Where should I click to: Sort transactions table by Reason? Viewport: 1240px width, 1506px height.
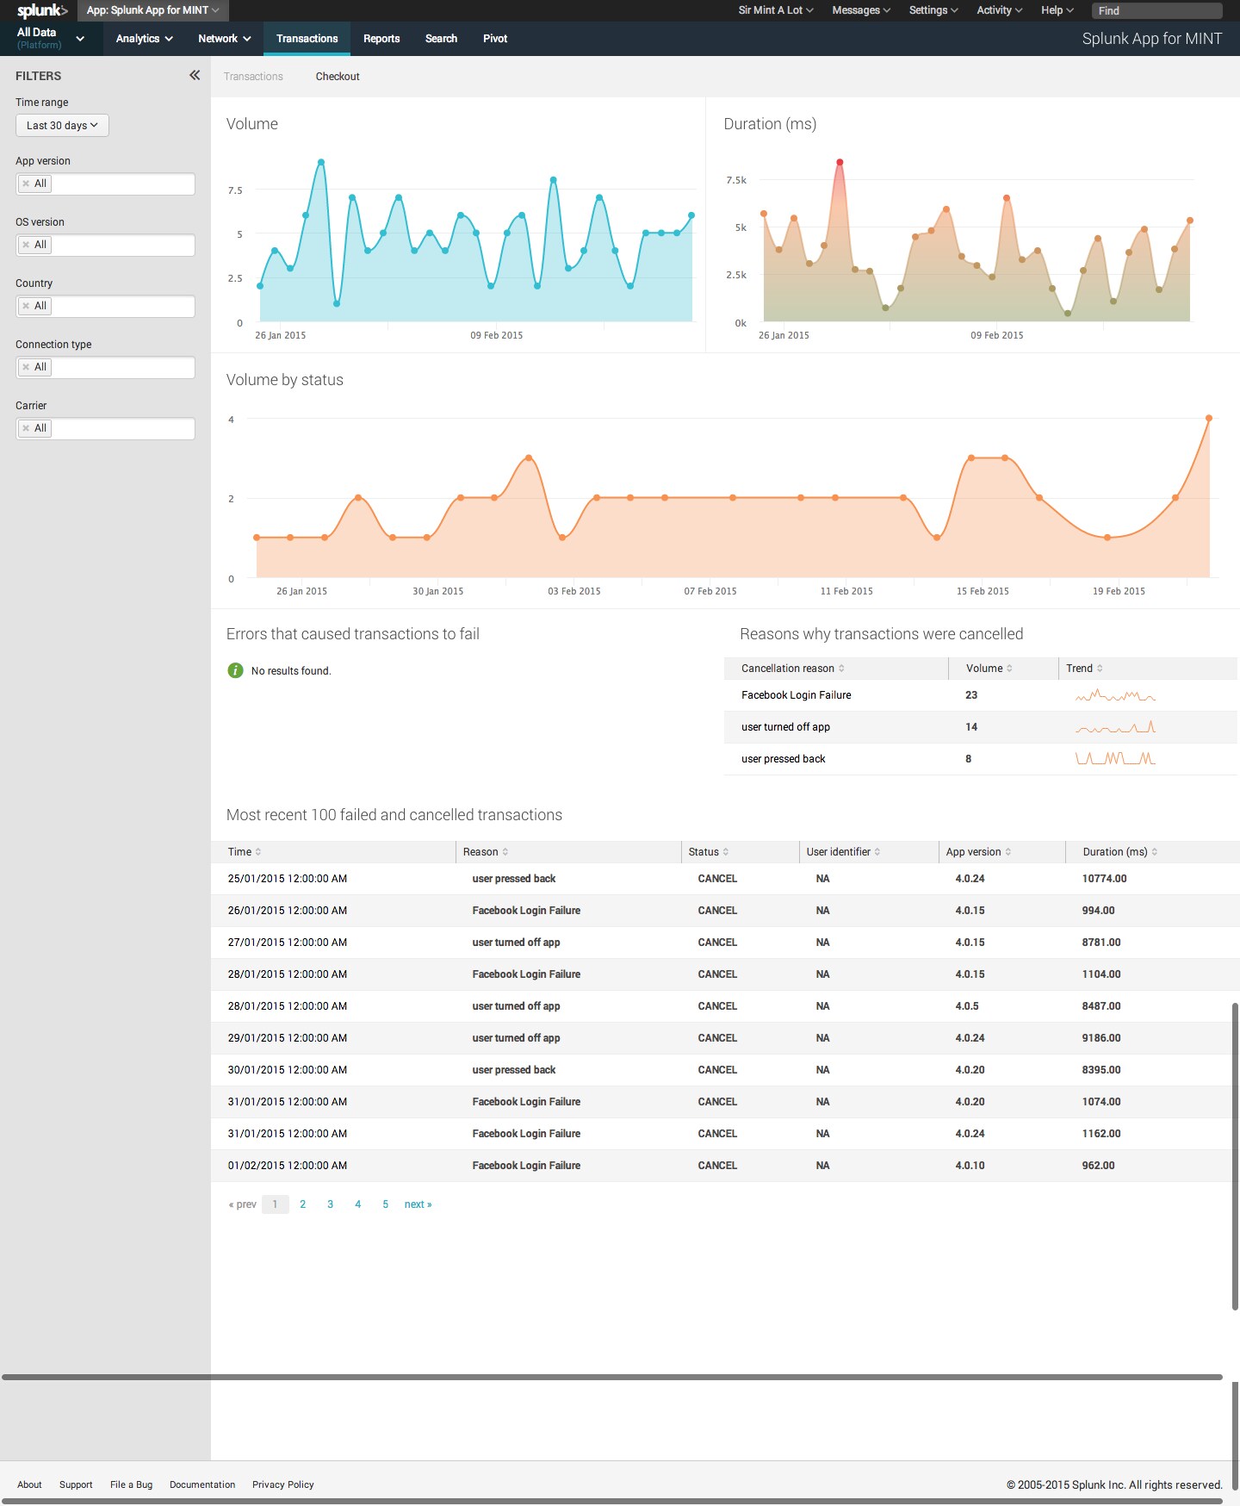coord(505,852)
